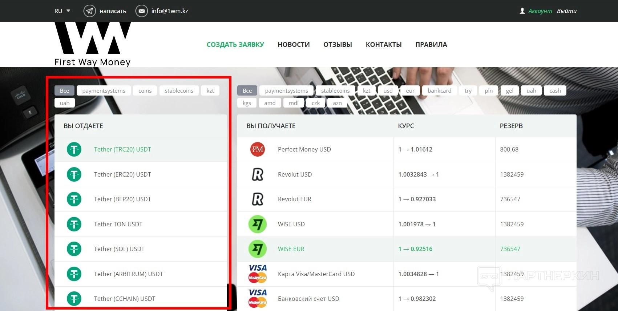This screenshot has height=311, width=618.
Task: Filter give list by coins
Action: [x=145, y=90]
